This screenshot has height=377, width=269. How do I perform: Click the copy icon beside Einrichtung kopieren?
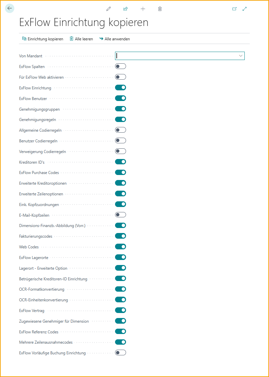[x=24, y=39]
